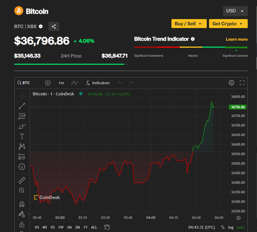
Task: Select the 1D time range
Action: 53,227
